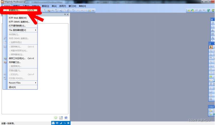Open the 查询[Q] menu
The width and height of the screenshot is (215, 125).
click(45, 6)
